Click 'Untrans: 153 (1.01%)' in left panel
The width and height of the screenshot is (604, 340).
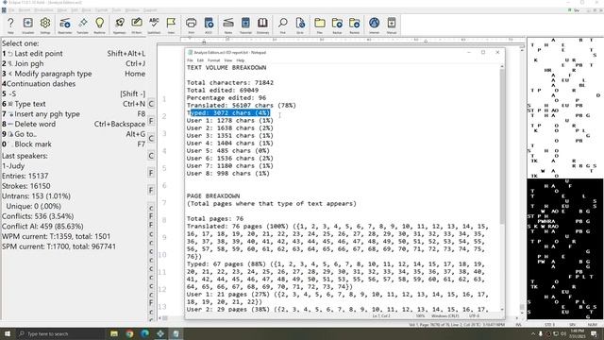[x=36, y=195]
